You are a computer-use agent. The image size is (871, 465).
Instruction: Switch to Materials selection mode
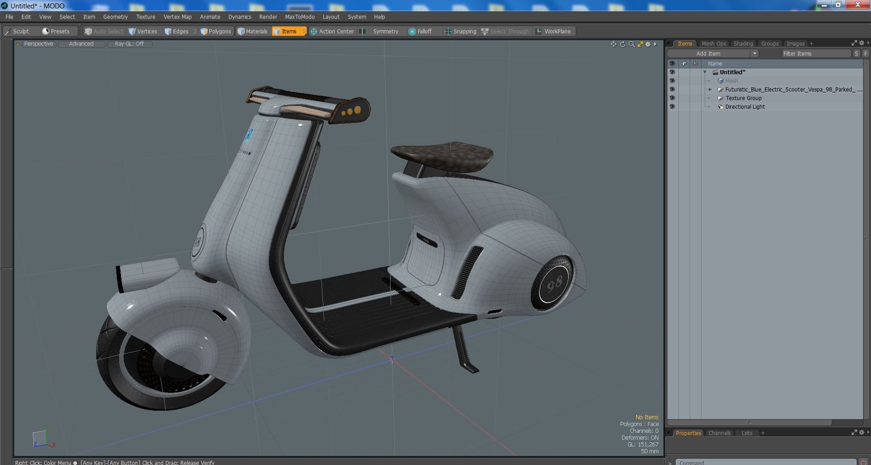253,31
